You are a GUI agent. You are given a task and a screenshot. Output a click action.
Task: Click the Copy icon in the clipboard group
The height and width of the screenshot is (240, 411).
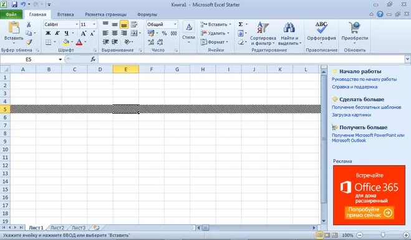pyautogui.click(x=29, y=33)
